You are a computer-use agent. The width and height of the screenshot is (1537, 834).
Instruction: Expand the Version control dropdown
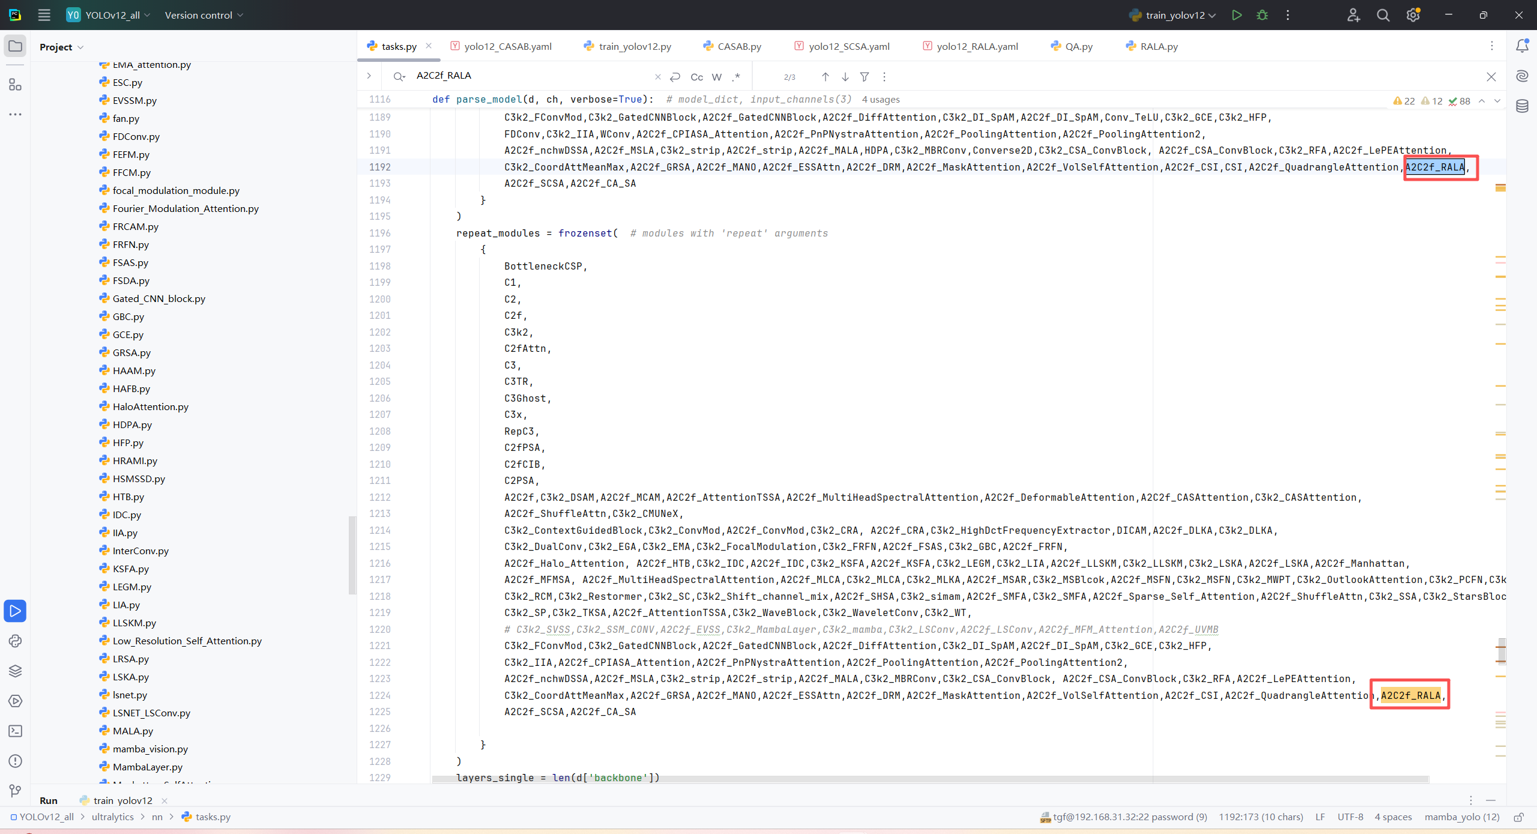(204, 15)
